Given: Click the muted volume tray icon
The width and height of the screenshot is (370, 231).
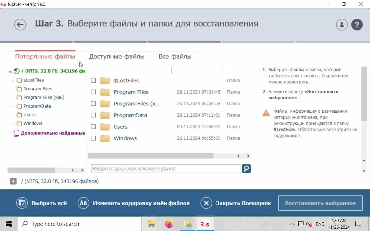Looking at the screenshot, I should (x=309, y=224).
